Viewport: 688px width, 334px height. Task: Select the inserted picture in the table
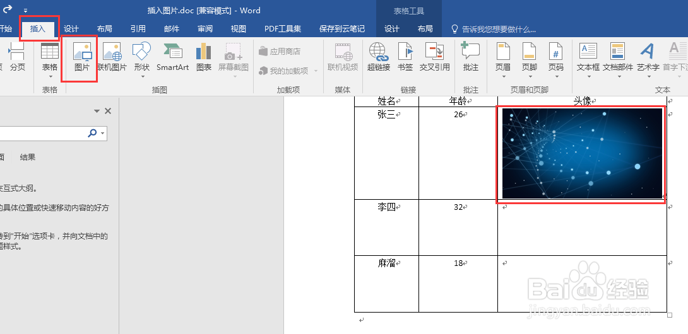tap(582, 153)
